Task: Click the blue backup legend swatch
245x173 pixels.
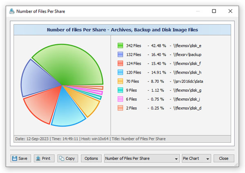Action: 120,54
